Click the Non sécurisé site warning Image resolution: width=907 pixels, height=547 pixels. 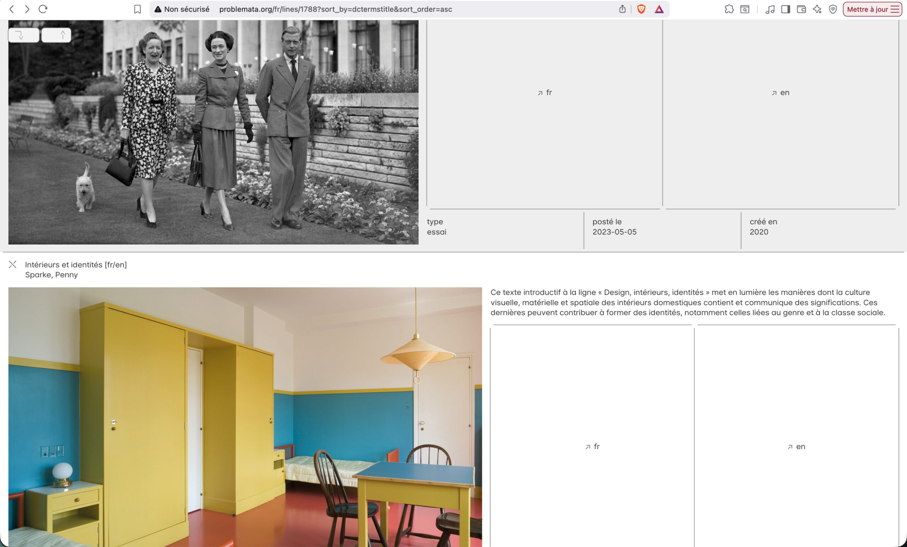pos(182,9)
